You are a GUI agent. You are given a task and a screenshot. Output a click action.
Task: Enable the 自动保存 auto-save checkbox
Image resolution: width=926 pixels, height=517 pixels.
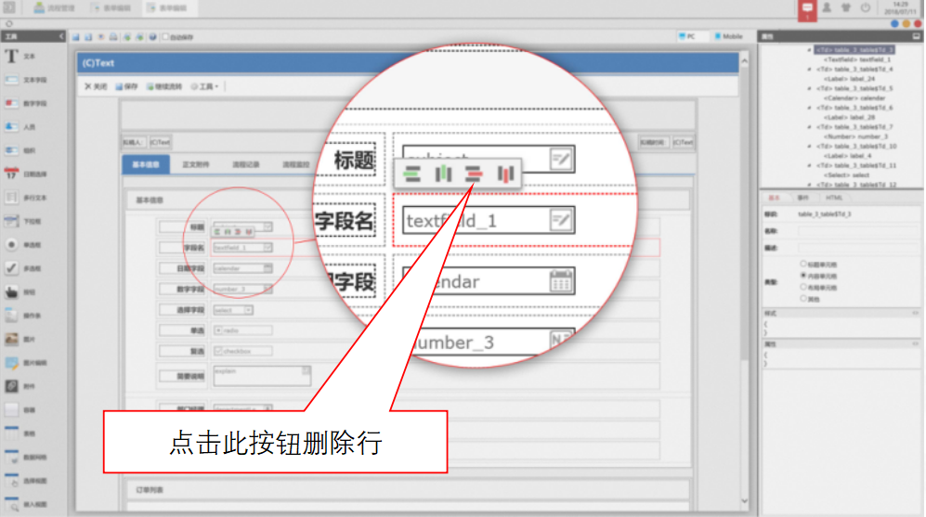(x=165, y=37)
